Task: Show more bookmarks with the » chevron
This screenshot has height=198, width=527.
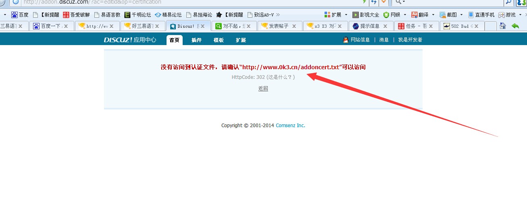Action: point(278,15)
